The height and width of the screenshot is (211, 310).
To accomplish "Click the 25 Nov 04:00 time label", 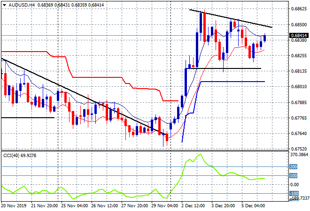I will [74, 206].
